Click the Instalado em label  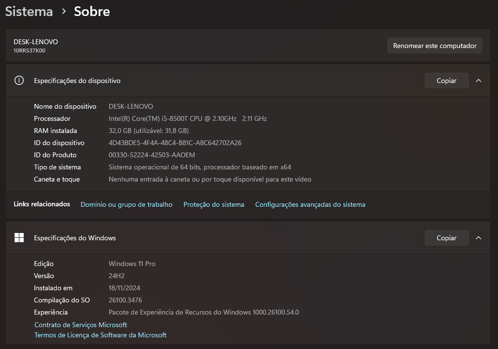pyautogui.click(x=53, y=288)
